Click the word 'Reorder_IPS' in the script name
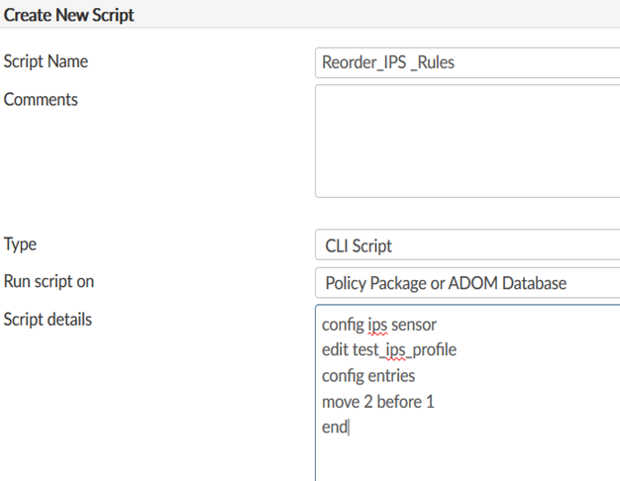Viewport: 620px width, 481px height. (361, 62)
